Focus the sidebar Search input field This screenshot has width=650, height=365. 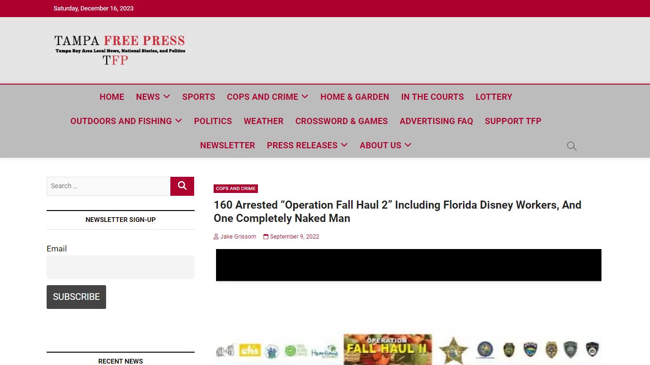tap(108, 186)
